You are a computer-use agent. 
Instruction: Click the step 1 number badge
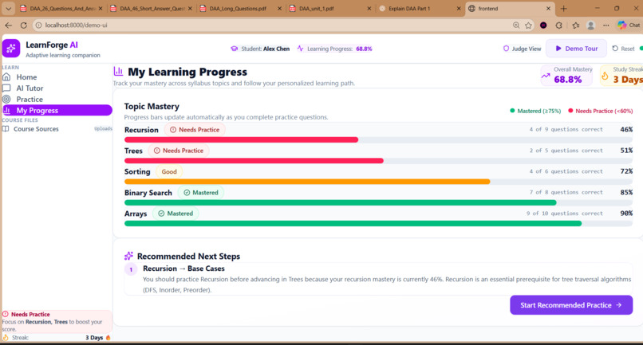click(131, 269)
